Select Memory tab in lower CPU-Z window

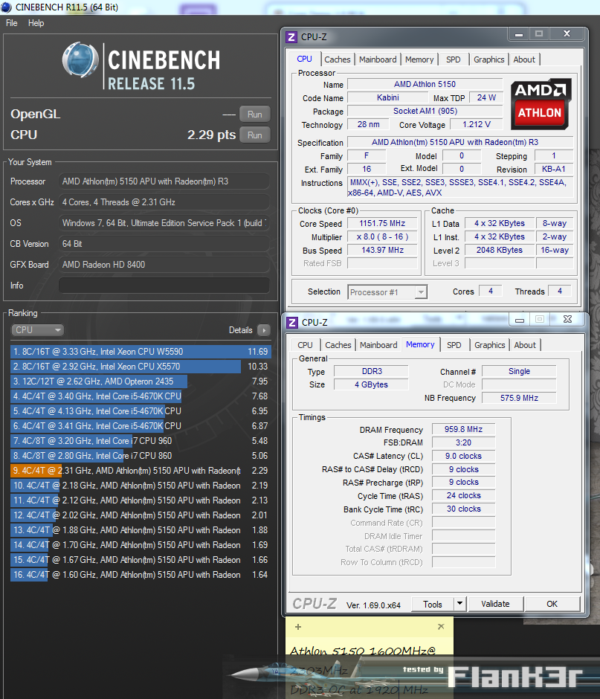click(x=420, y=344)
